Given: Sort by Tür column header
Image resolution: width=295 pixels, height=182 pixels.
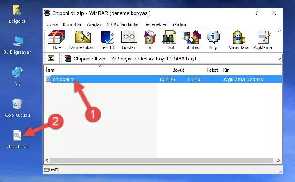Looking at the screenshot, I should pyautogui.click(x=251, y=70).
